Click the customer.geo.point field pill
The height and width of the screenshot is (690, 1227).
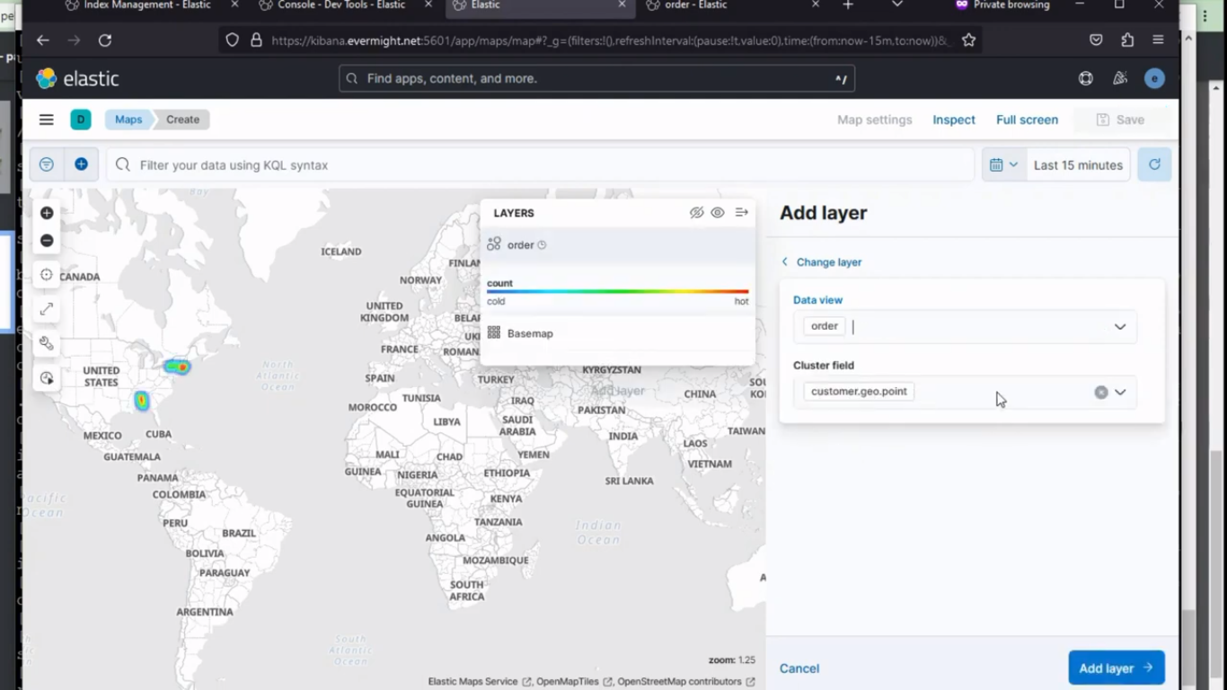tap(859, 392)
